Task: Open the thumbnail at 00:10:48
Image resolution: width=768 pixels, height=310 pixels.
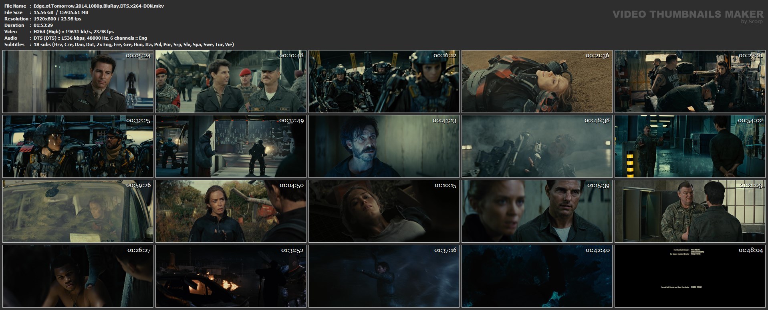Action: (231, 81)
